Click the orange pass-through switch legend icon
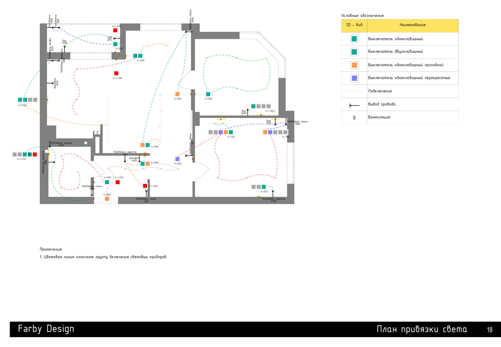Image resolution: width=501 pixels, height=347 pixels. point(354,65)
